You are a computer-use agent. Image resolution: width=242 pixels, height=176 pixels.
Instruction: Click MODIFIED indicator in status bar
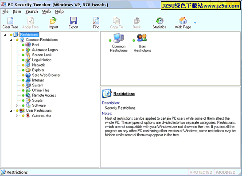coord(226,172)
